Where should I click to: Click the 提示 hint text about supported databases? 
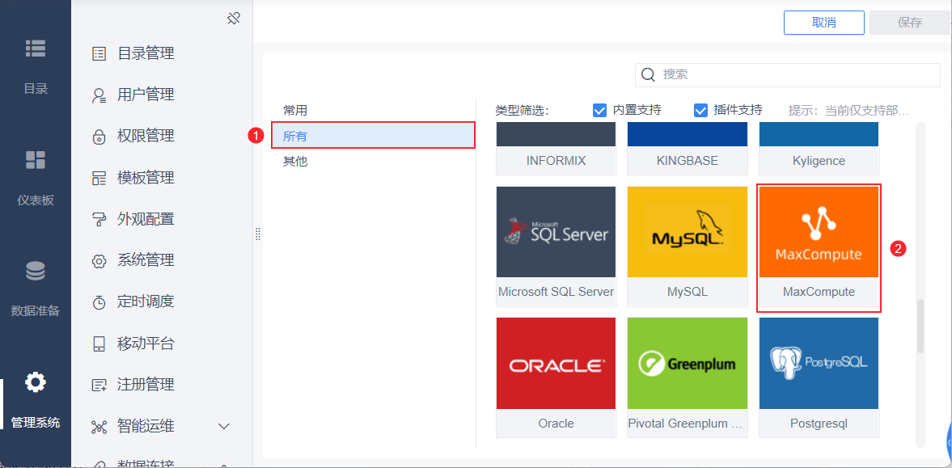(x=848, y=111)
